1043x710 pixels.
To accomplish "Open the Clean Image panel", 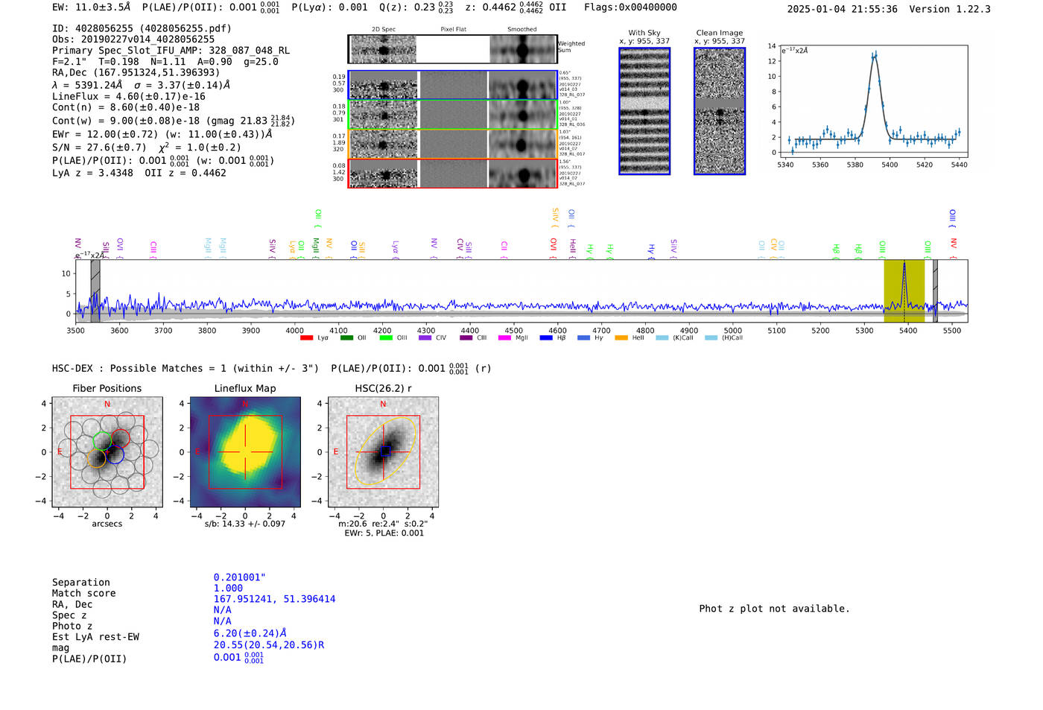I will tap(720, 111).
